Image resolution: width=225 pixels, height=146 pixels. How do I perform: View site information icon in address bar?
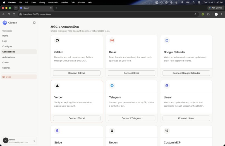coord(21,14)
